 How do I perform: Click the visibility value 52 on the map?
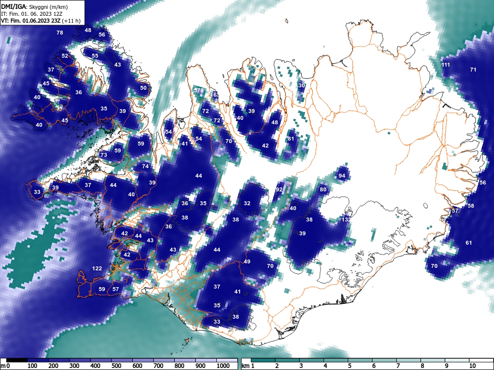click(x=65, y=56)
